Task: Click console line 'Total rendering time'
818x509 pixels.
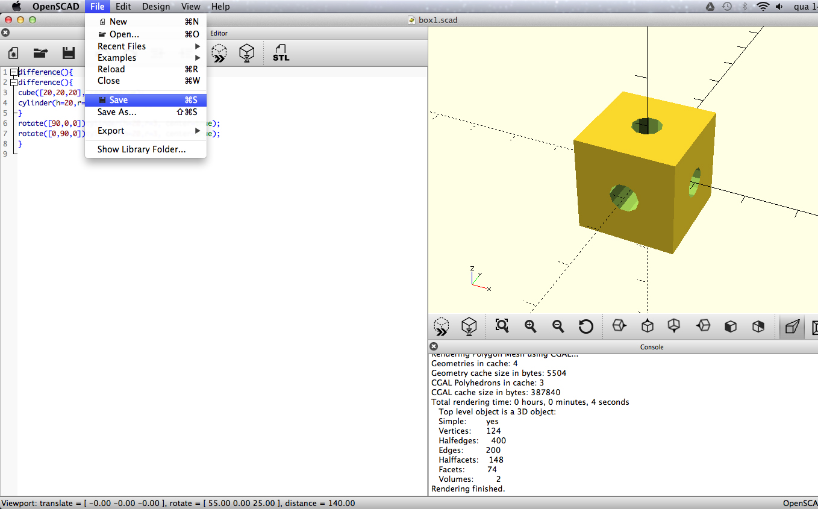Action: point(530,402)
